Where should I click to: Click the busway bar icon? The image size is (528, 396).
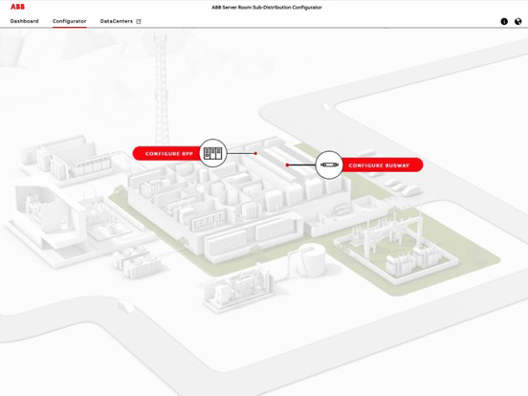329,165
